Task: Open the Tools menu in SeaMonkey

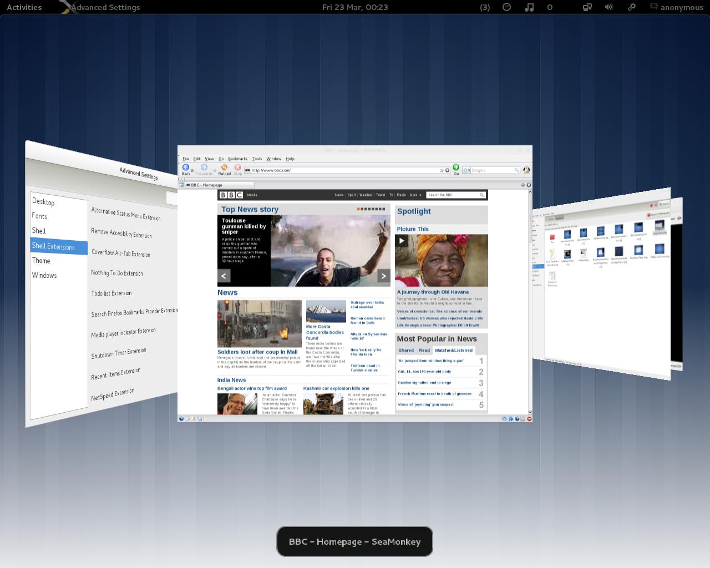Action: coord(257,159)
